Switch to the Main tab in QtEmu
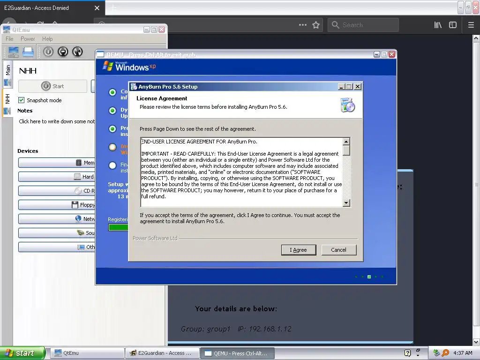Screen dimensions: 480x360 pyautogui.click(x=7, y=75)
